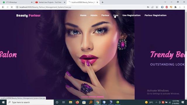
Task: Select the first carousel indicator bar
Action: [85, 97]
